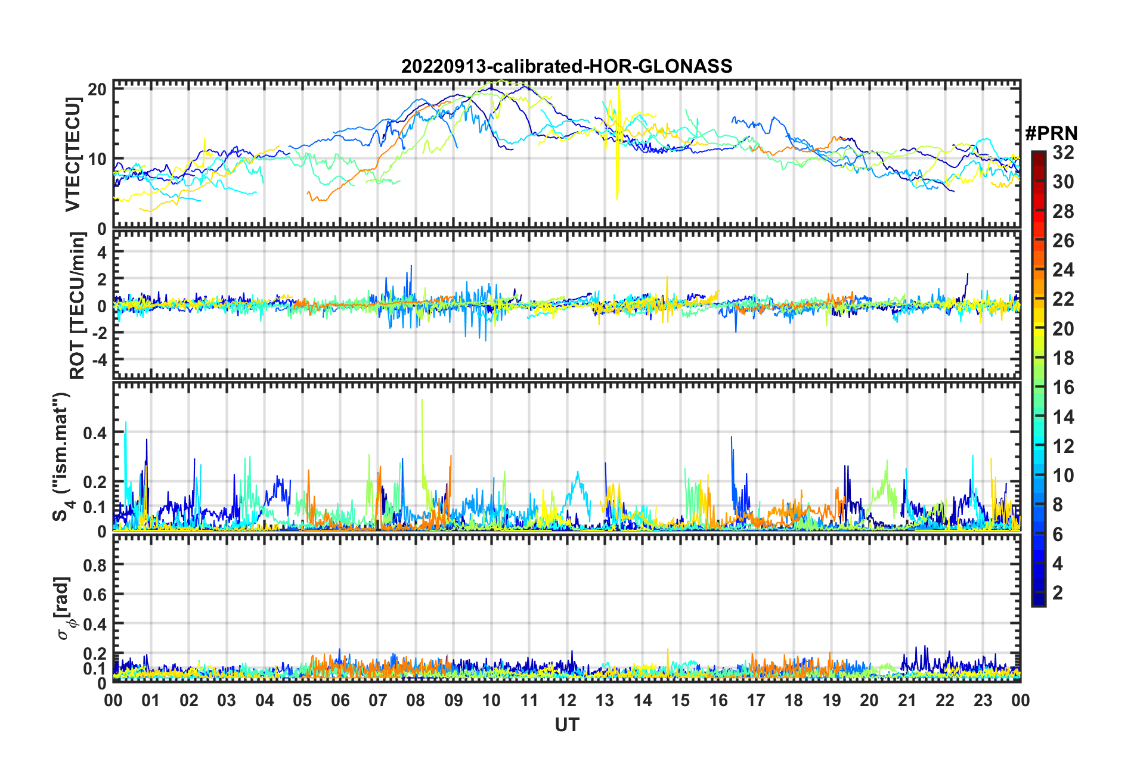The image size is (1134, 758).
Task: Click x-axis hour tick label "19"
Action: (x=832, y=700)
